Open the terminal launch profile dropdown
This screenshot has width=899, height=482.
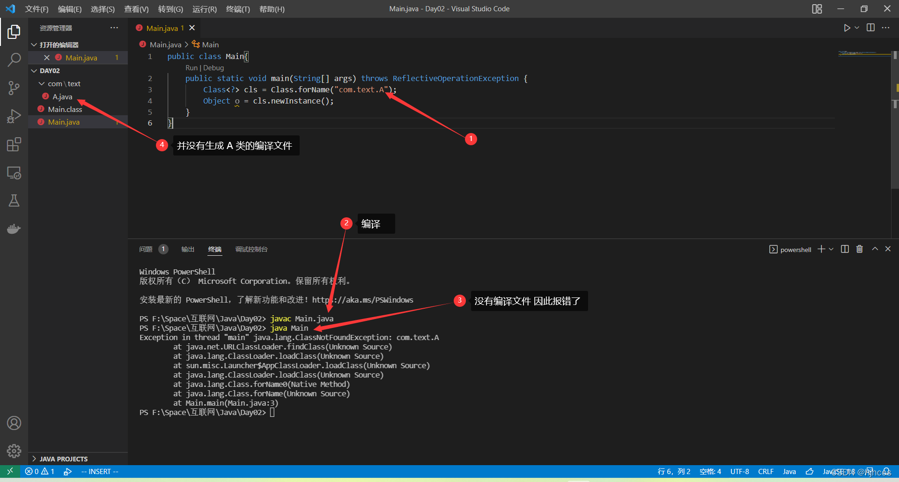[x=831, y=249]
